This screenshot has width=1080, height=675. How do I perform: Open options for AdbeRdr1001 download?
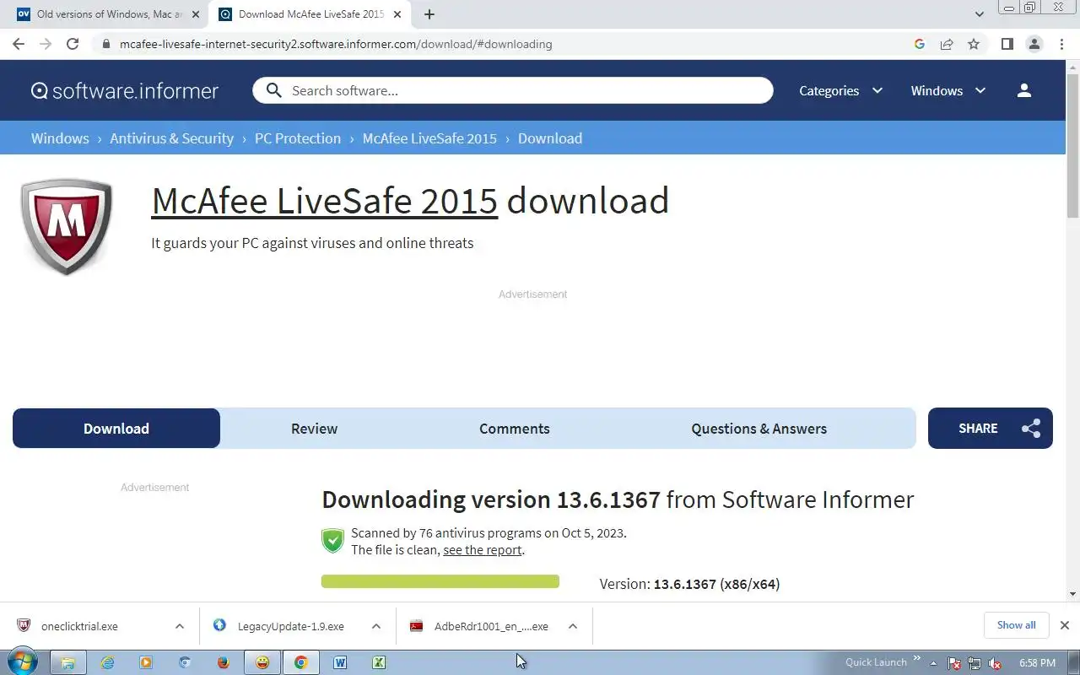point(573,626)
